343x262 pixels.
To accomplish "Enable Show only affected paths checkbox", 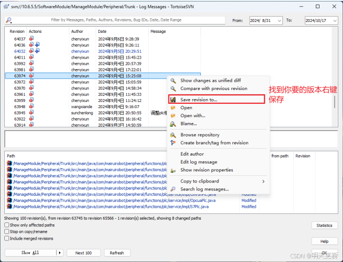I will 7,225.
